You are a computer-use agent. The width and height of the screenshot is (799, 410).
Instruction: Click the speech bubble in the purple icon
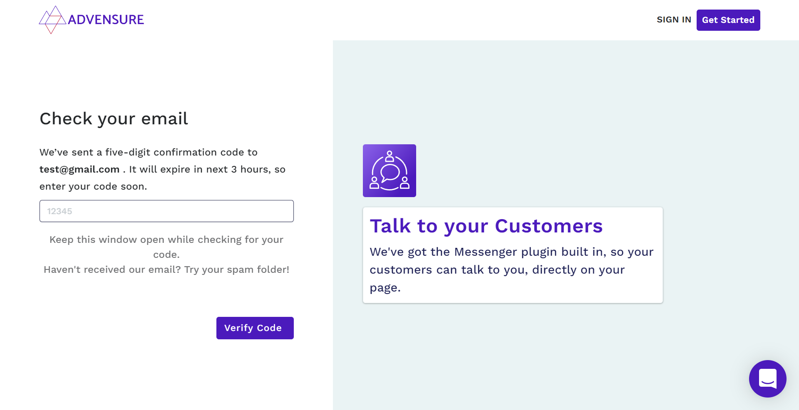(x=390, y=173)
